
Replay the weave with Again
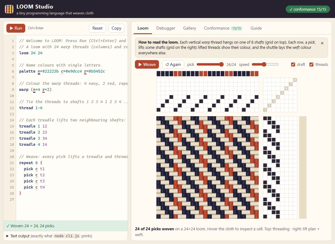pos(173,64)
